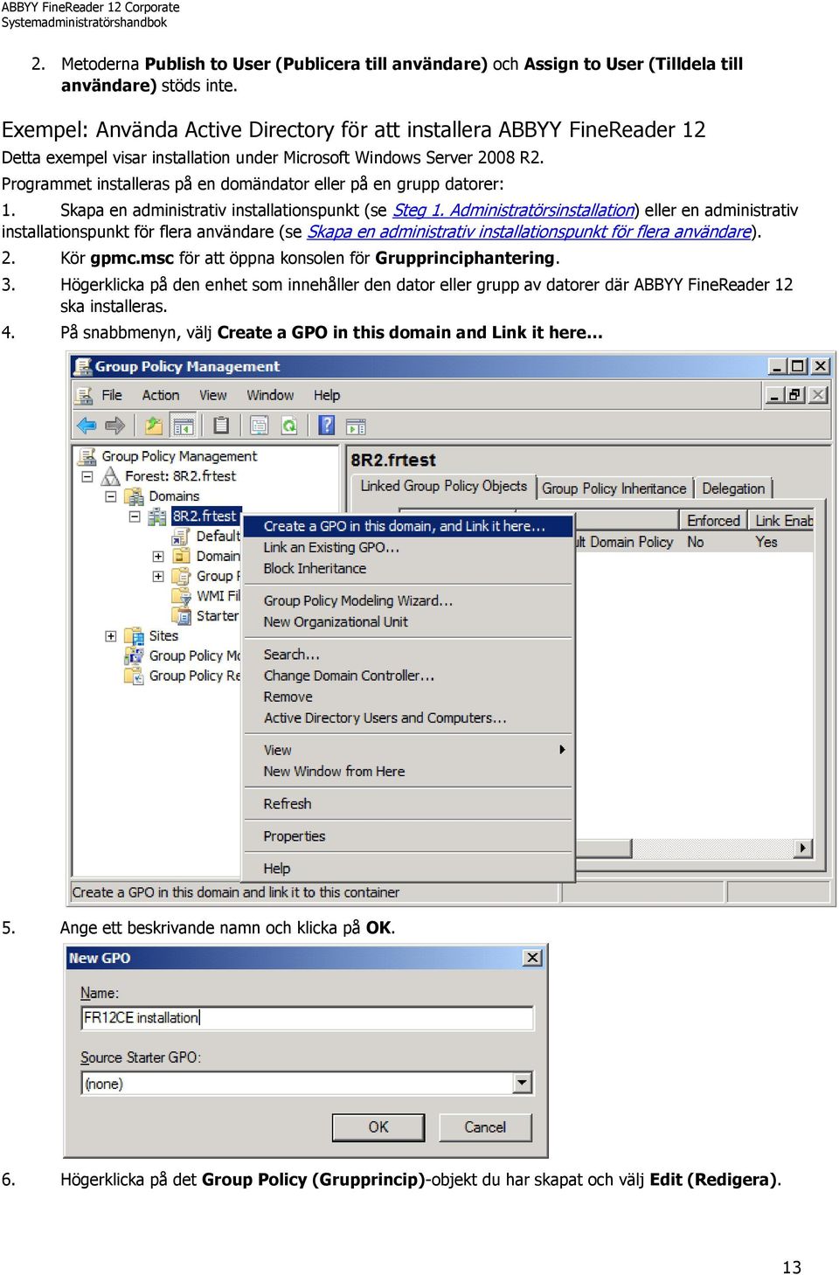Collapse the Domains tree node
The width and height of the screenshot is (839, 1275).
111,496
